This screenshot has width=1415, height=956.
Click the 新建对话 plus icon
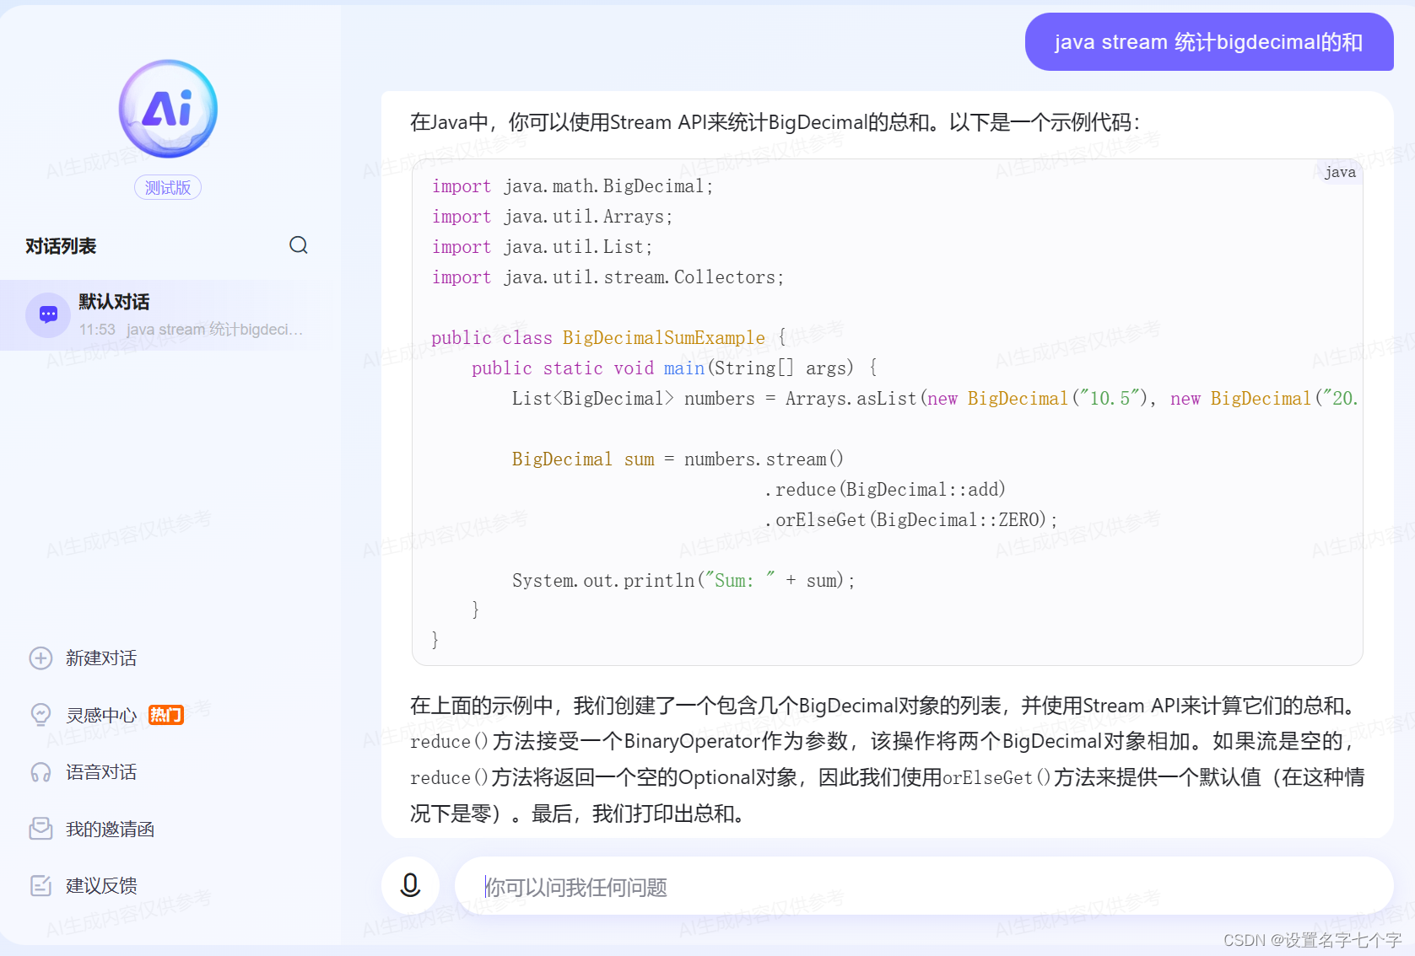(x=41, y=658)
